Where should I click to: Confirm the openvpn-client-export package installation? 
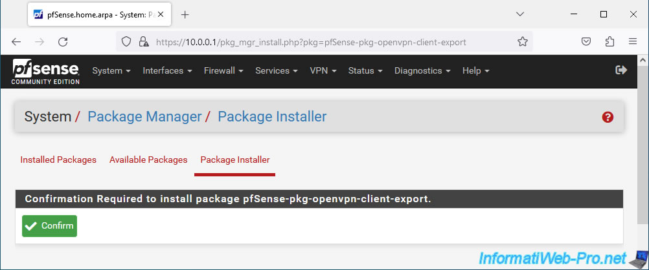click(50, 226)
